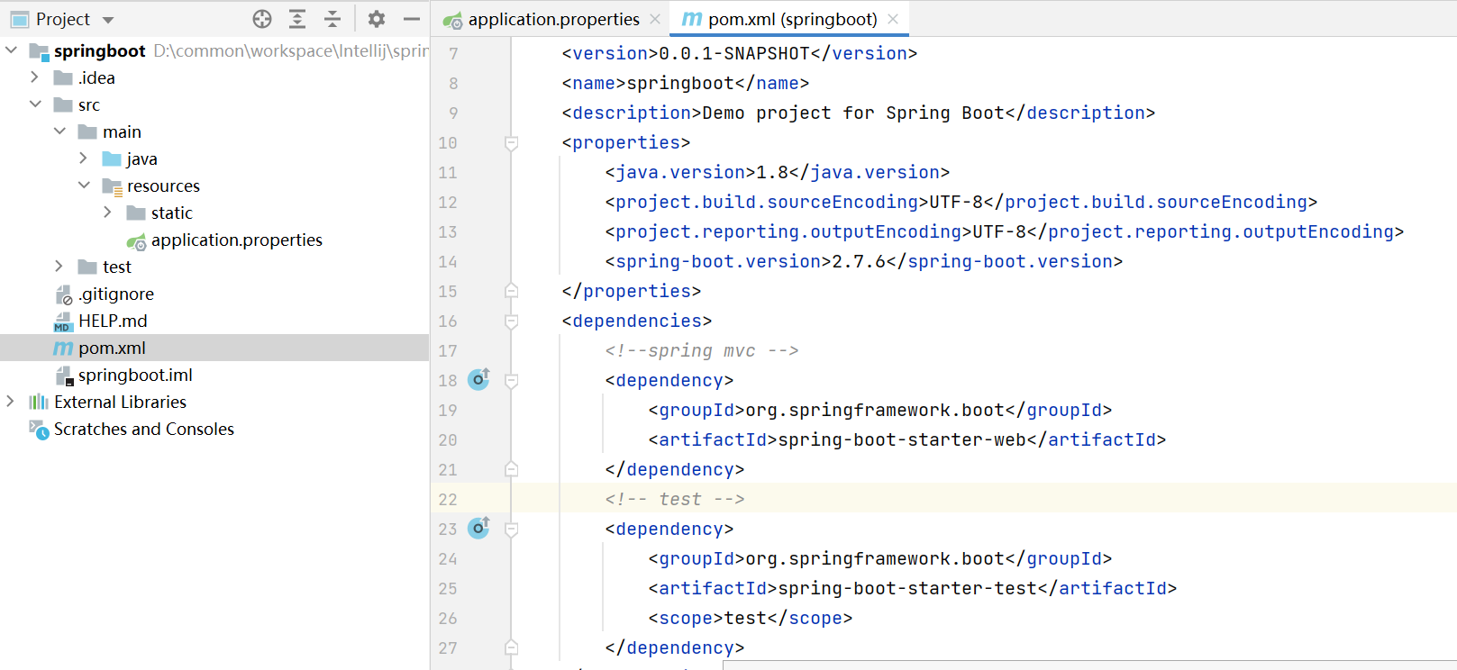
Task: Select the src folder in tree
Action: point(89,104)
